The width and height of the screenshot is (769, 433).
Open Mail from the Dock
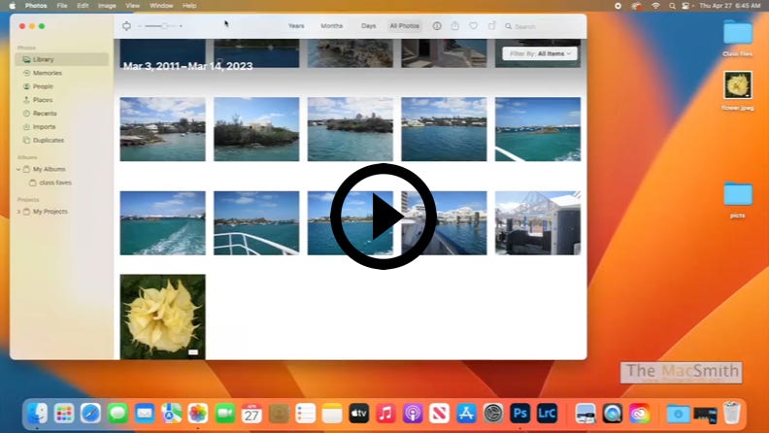click(145, 414)
